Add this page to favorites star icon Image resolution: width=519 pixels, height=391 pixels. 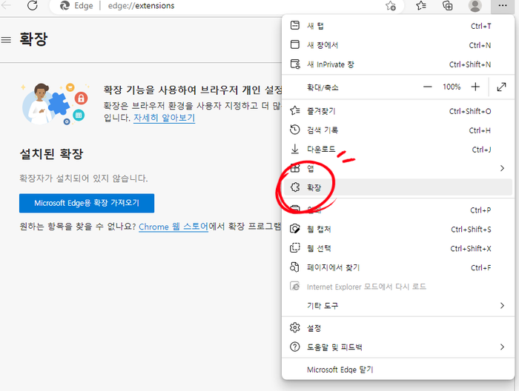click(x=391, y=6)
